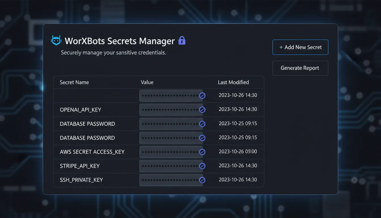Select the AWS SECRET ACCESS_KEY secret name
Image resolution: width=381 pixels, height=218 pixels.
(92, 152)
